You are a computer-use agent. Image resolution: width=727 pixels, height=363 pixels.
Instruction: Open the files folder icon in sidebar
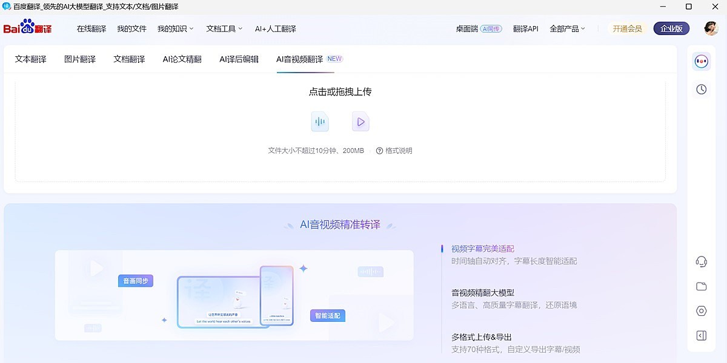click(x=701, y=286)
